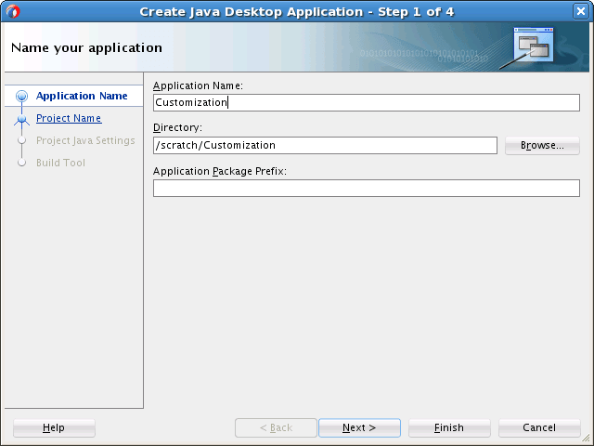Focus the Directory path field
The image size is (594, 446).
(x=325, y=146)
